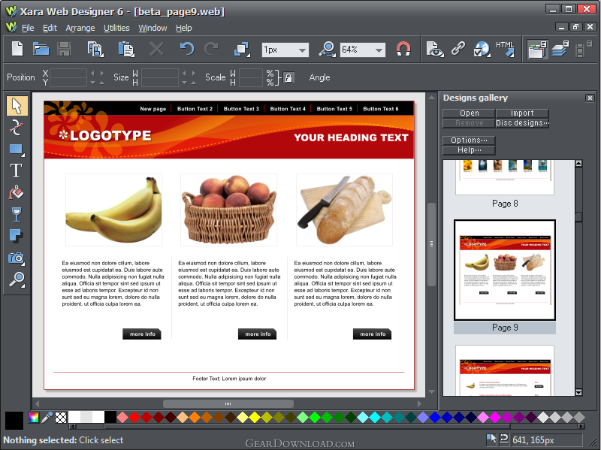
Task: Toggle the aspect ratio lock icon
Action: tap(288, 78)
